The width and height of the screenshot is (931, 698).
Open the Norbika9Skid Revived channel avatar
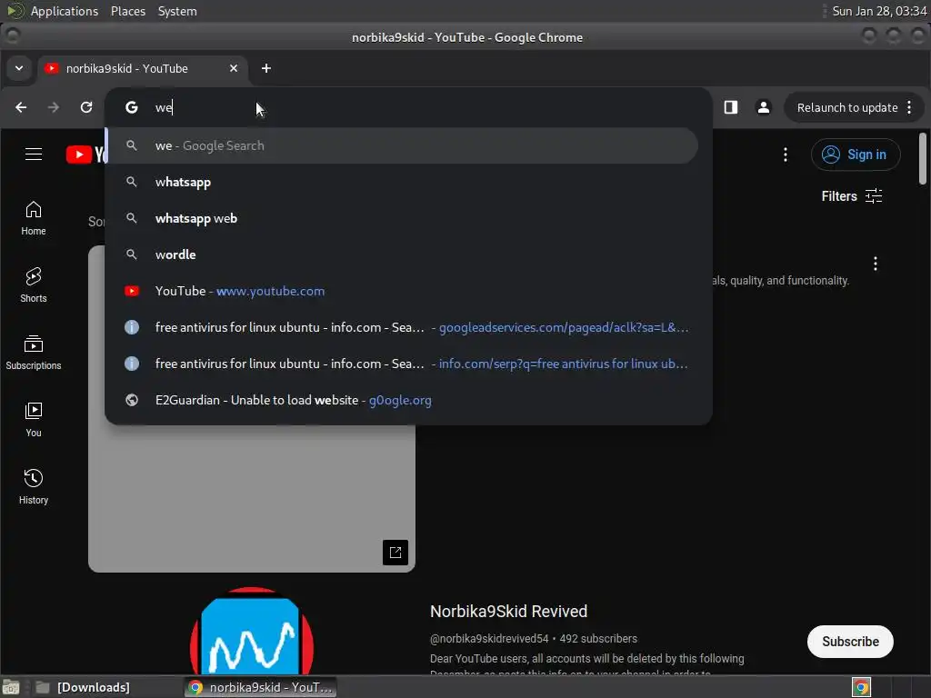coord(252,631)
